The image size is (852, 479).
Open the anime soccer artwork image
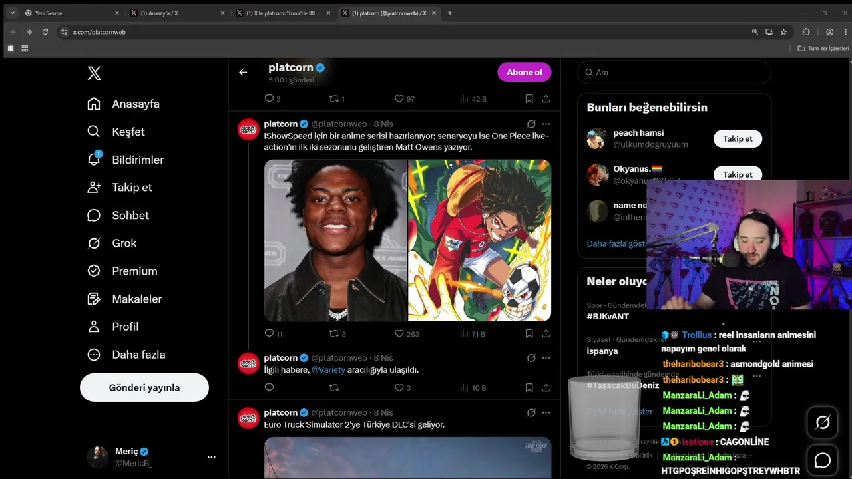480,240
